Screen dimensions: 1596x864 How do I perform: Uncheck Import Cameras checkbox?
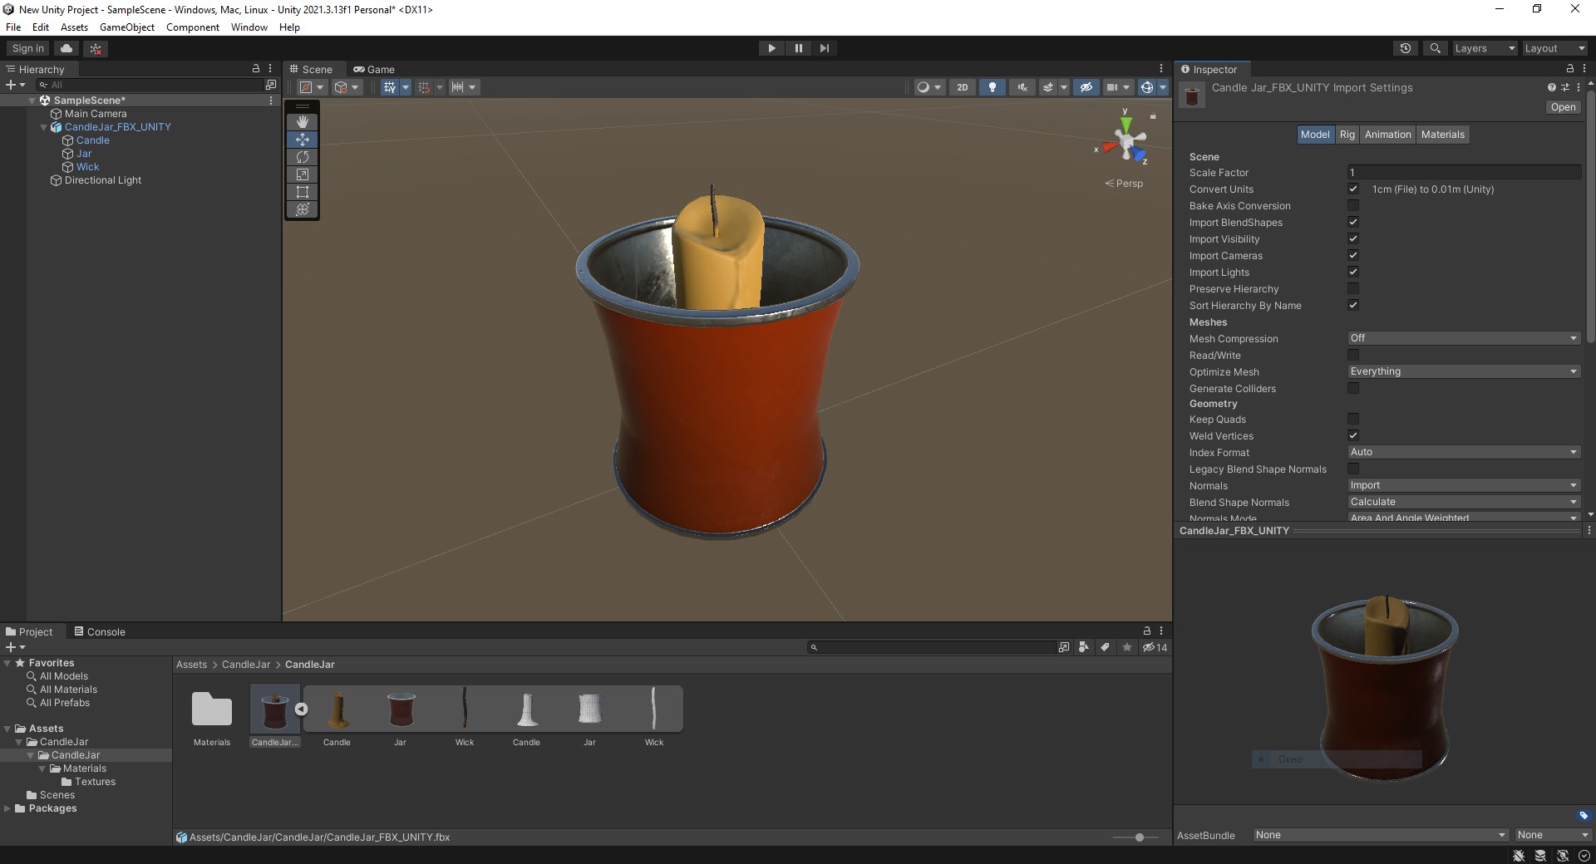[1353, 255]
